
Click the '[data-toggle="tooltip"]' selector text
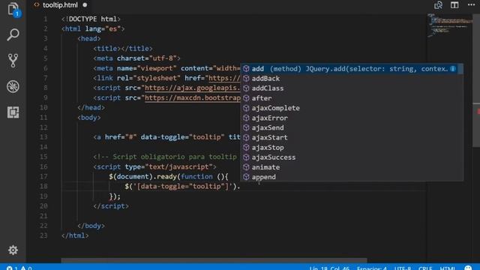(x=182, y=186)
